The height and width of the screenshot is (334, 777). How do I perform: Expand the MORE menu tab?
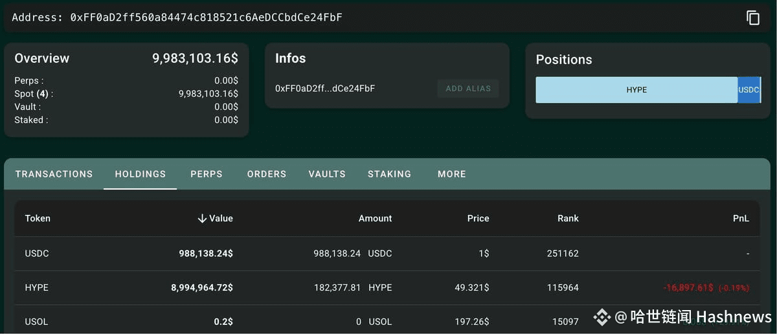click(x=452, y=174)
